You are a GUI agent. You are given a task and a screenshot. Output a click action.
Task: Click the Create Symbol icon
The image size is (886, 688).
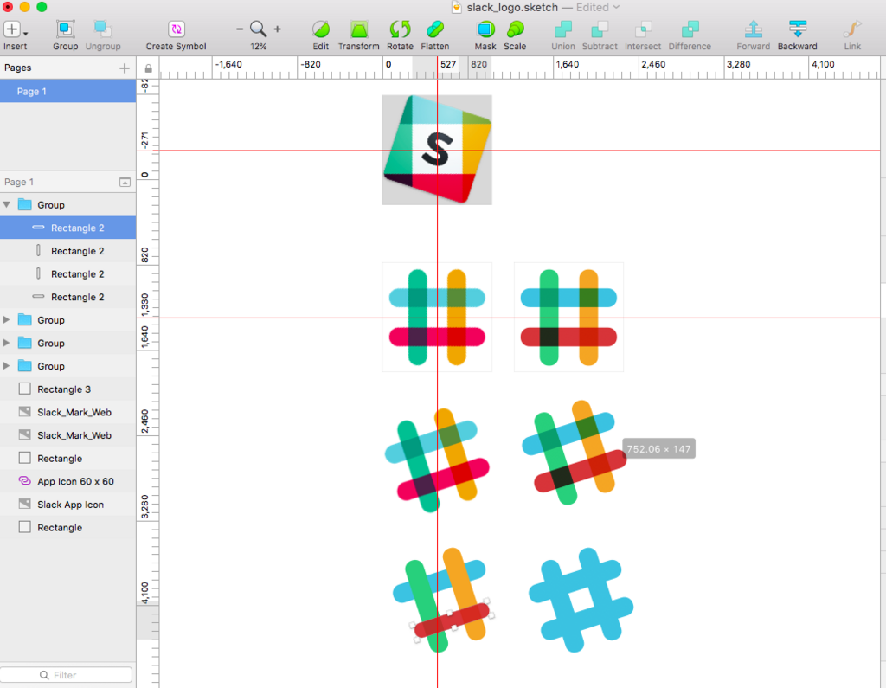tap(177, 29)
